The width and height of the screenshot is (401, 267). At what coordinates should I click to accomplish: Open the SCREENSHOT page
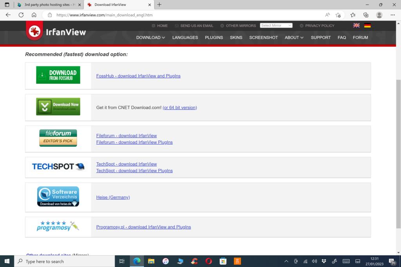(x=264, y=38)
